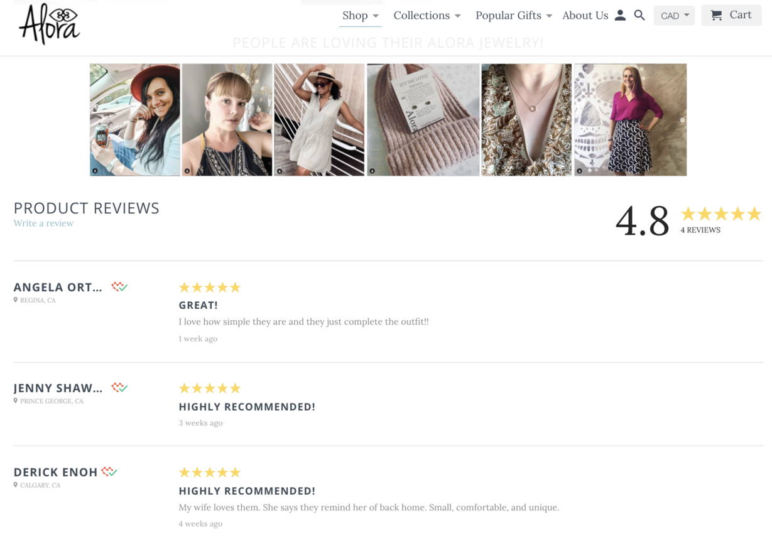The height and width of the screenshot is (543, 772).
Task: Click the GREAT! review title
Action: pyautogui.click(x=198, y=305)
